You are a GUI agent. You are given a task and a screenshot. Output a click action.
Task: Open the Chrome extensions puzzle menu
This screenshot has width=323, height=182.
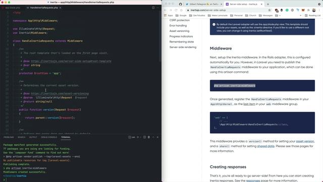click(x=308, y=10)
